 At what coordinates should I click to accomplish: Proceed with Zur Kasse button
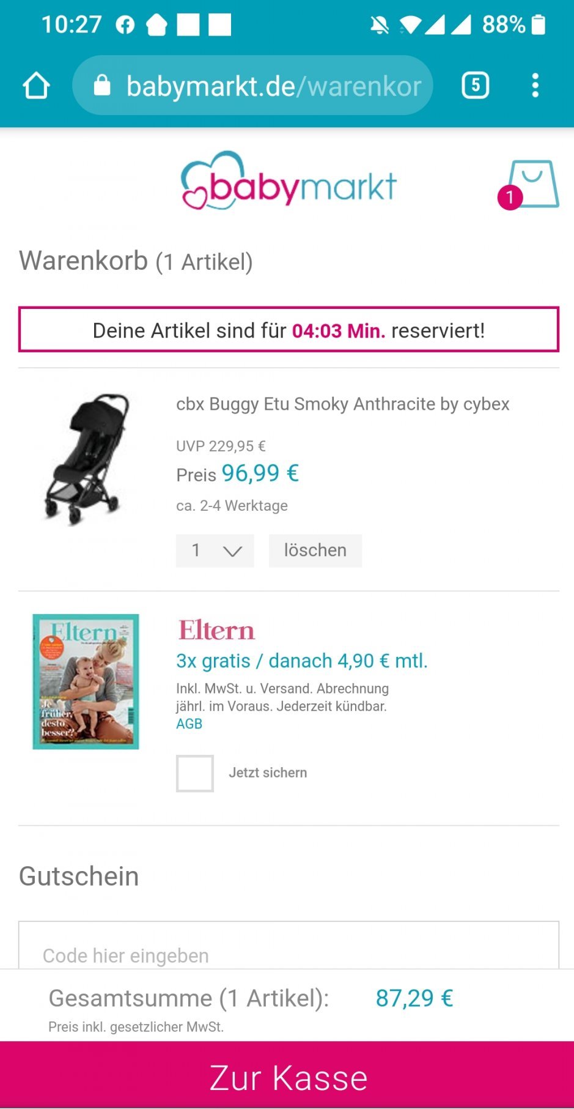[287, 1076]
